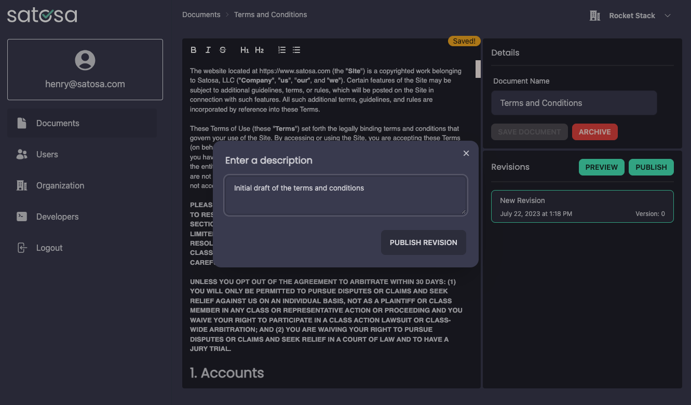Click the Rocket Stack building icon
This screenshot has height=405, width=691.
pyautogui.click(x=595, y=16)
